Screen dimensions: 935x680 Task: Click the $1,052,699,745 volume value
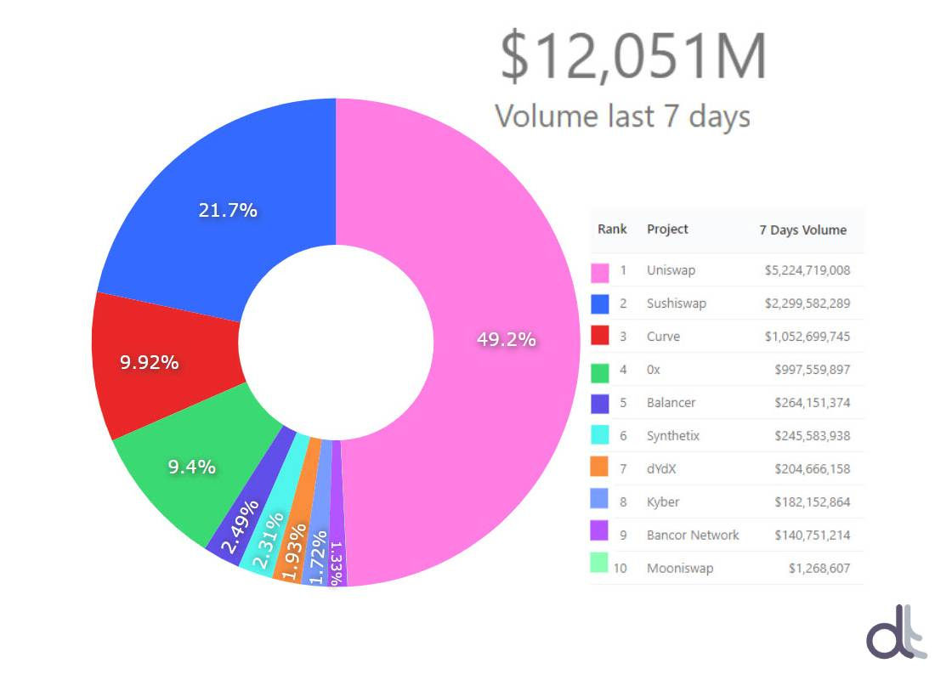(x=807, y=337)
